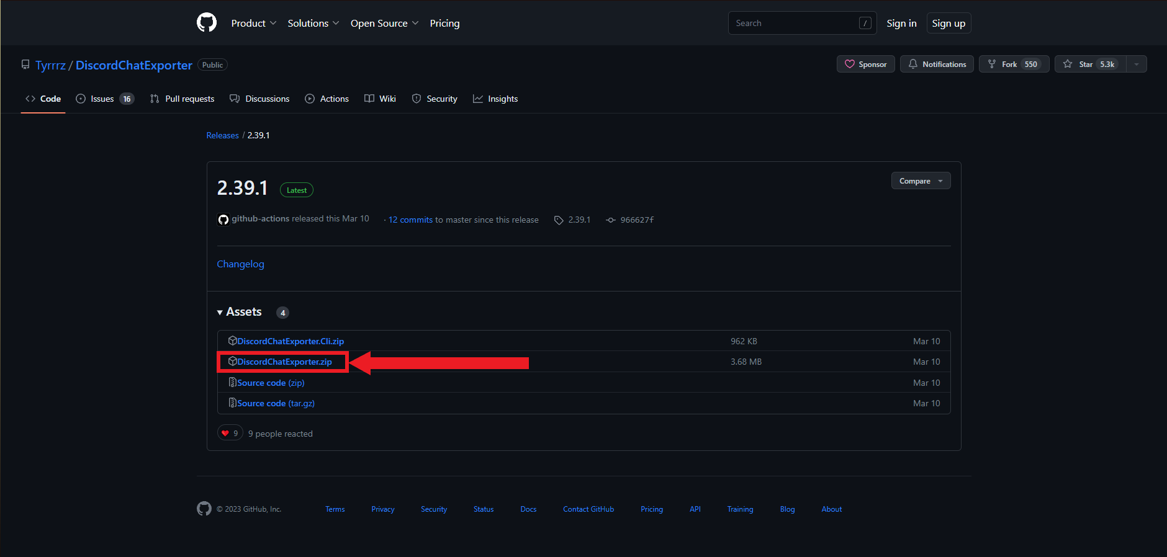Screen dimensions: 1167x557
Task: Switch to the Issues tab
Action: point(104,99)
